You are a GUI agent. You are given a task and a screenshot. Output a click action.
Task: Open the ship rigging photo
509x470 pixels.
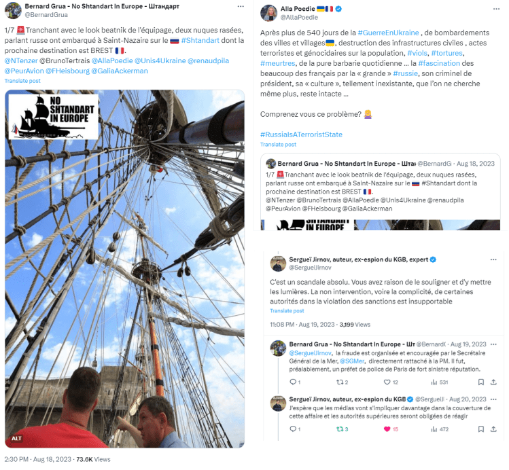(x=124, y=269)
